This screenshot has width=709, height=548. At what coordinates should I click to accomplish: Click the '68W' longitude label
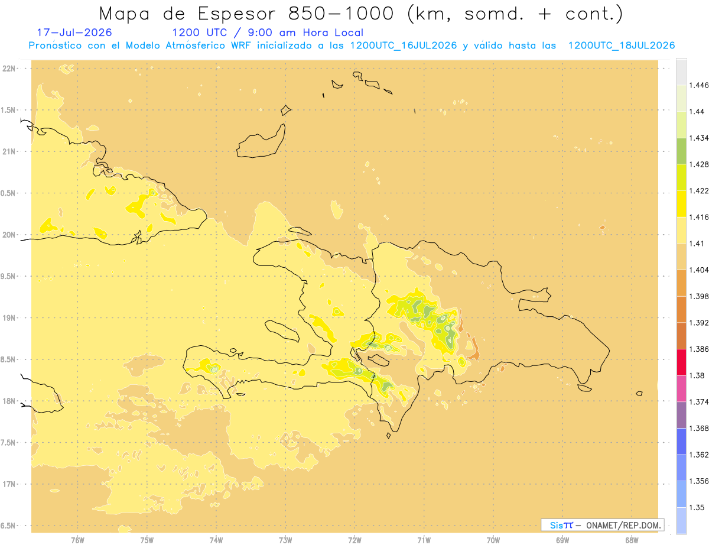(632, 540)
